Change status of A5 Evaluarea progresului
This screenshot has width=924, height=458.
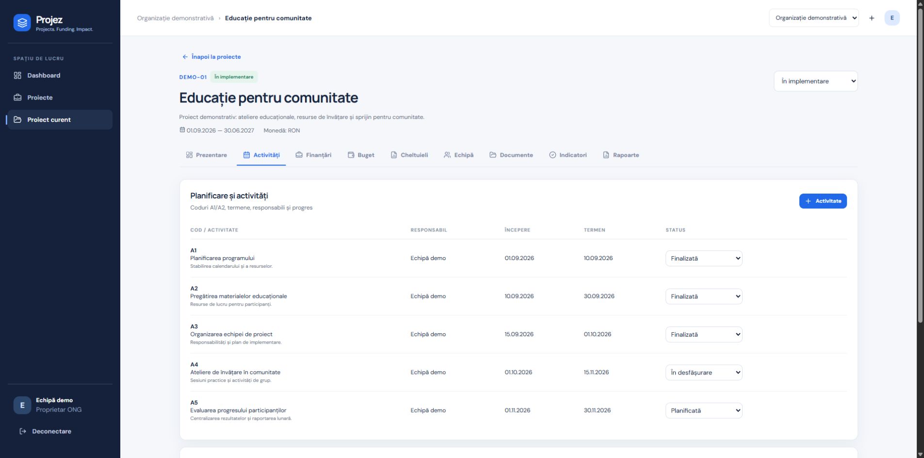tap(704, 410)
